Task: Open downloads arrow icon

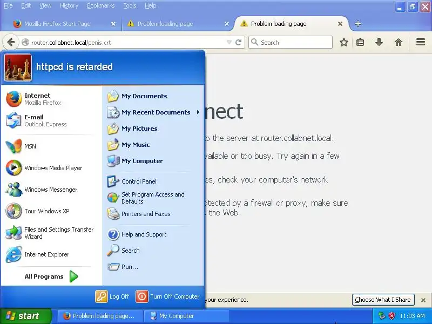Action: (x=379, y=43)
